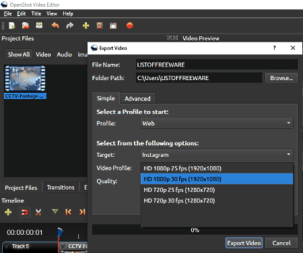Image resolution: width=303 pixels, height=253 pixels.
Task: Click the Choose Profile film icon
Action: [100, 26]
